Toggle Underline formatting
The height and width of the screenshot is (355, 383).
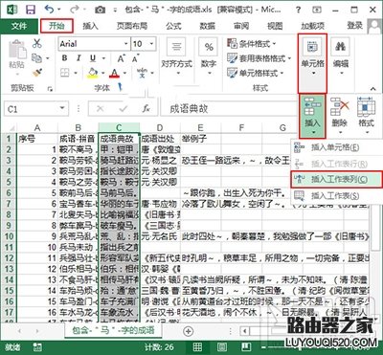coord(93,58)
